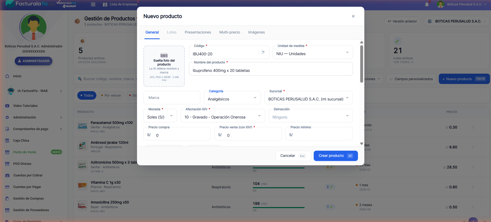491x222 pixels.
Task: Open the notifications bell
Action: point(427,4)
